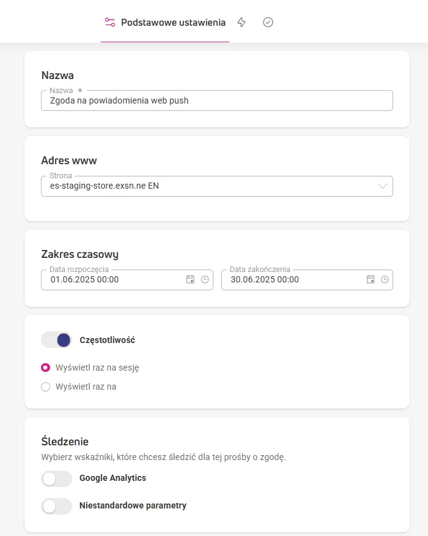Toggle the Częstotliwość switch off
The height and width of the screenshot is (536, 428).
click(x=56, y=340)
